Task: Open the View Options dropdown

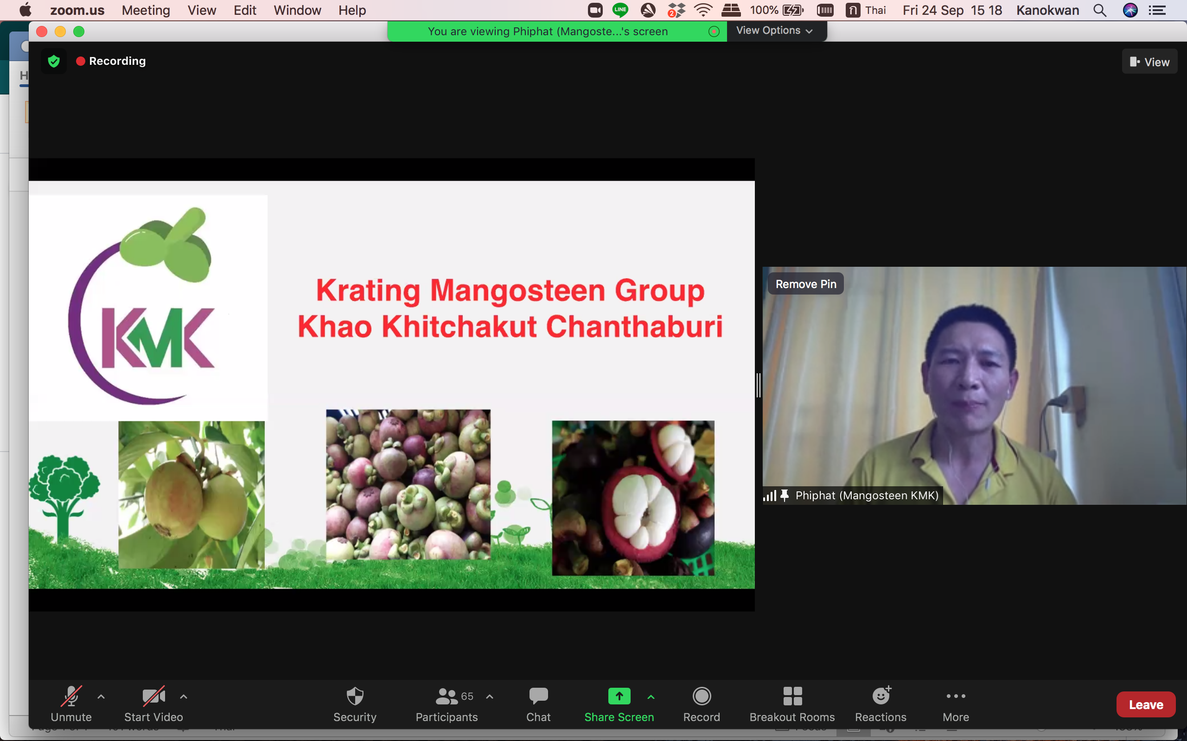Action: point(774,31)
